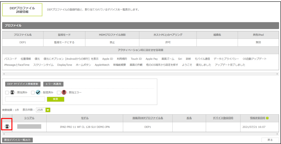Sort the table by シリアル column
The height and width of the screenshot is (144, 281).
pyautogui.click(x=29, y=118)
